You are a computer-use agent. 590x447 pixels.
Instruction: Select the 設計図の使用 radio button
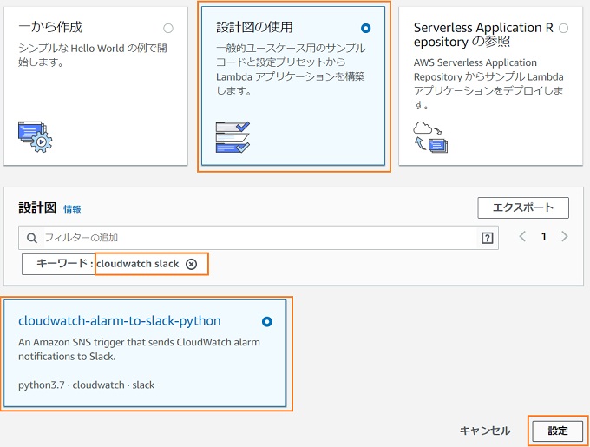[x=365, y=29]
